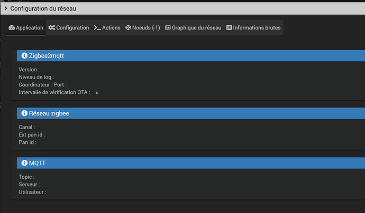
Task: Click the list icon beside Informations brutes
Action: [229, 28]
